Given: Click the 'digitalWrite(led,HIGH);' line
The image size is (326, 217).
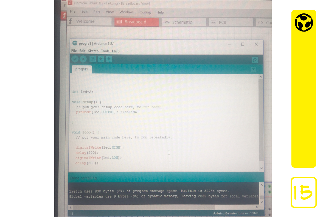Looking at the screenshot, I should [x=100, y=148].
